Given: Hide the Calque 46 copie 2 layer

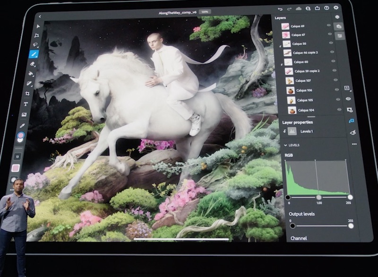Looking at the screenshot, I should pyautogui.click(x=332, y=52).
